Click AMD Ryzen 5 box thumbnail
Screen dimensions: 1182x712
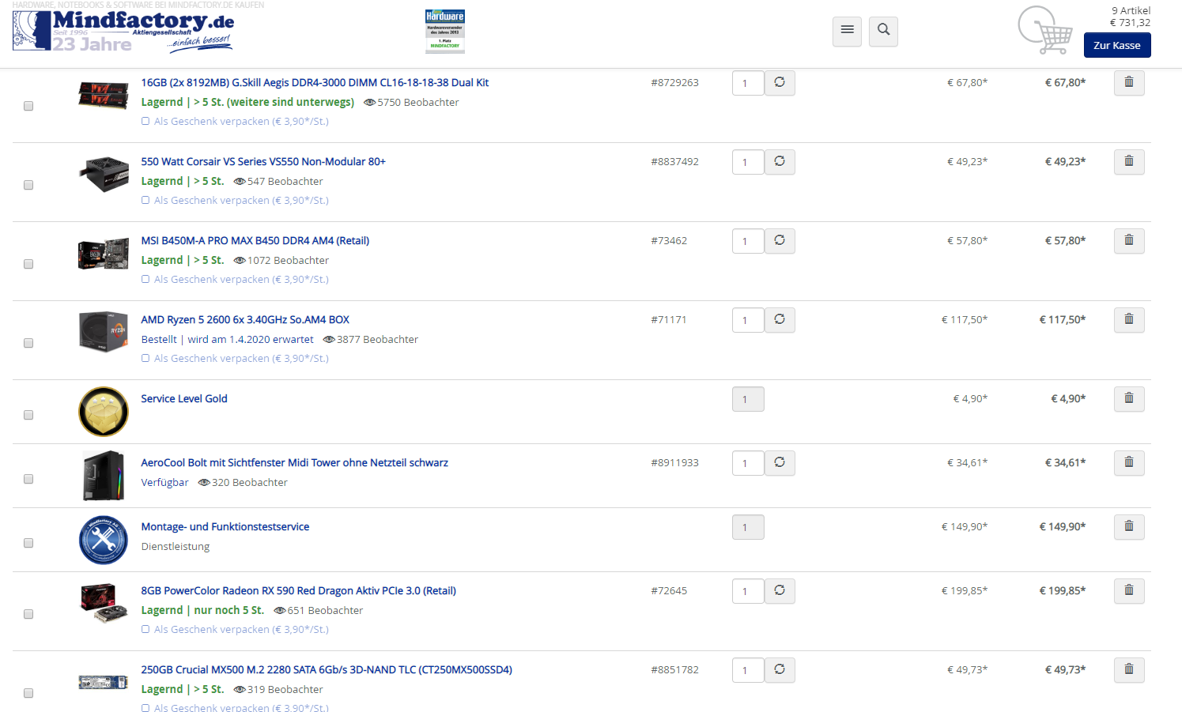tap(104, 331)
